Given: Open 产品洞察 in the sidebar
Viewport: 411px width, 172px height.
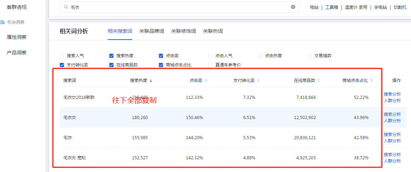Looking at the screenshot, I should [x=17, y=53].
